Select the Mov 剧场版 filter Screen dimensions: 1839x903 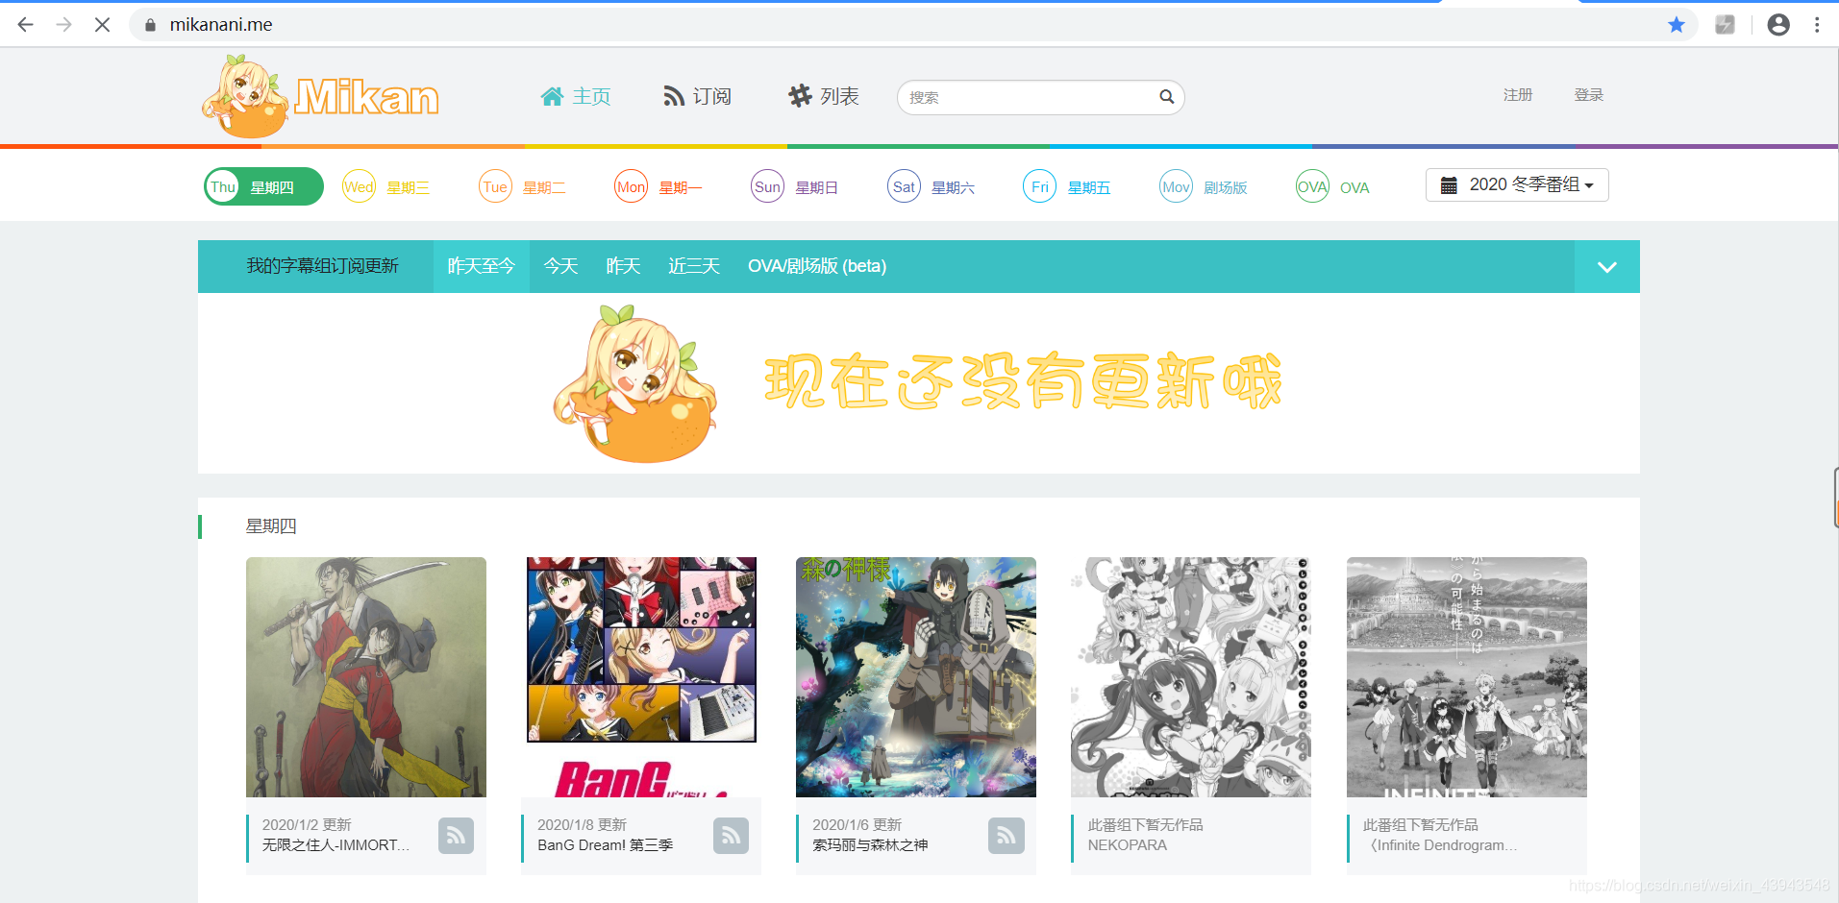(x=1204, y=186)
